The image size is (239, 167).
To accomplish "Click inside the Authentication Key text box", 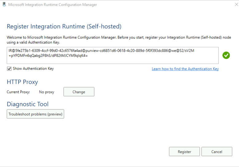I will (x=113, y=55).
